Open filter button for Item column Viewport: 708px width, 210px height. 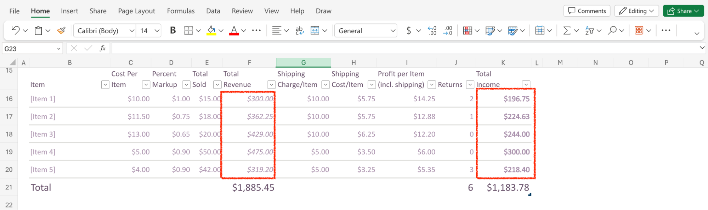(x=105, y=85)
